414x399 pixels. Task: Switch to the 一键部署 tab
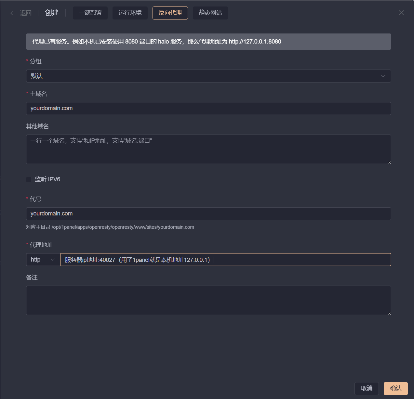coord(90,13)
